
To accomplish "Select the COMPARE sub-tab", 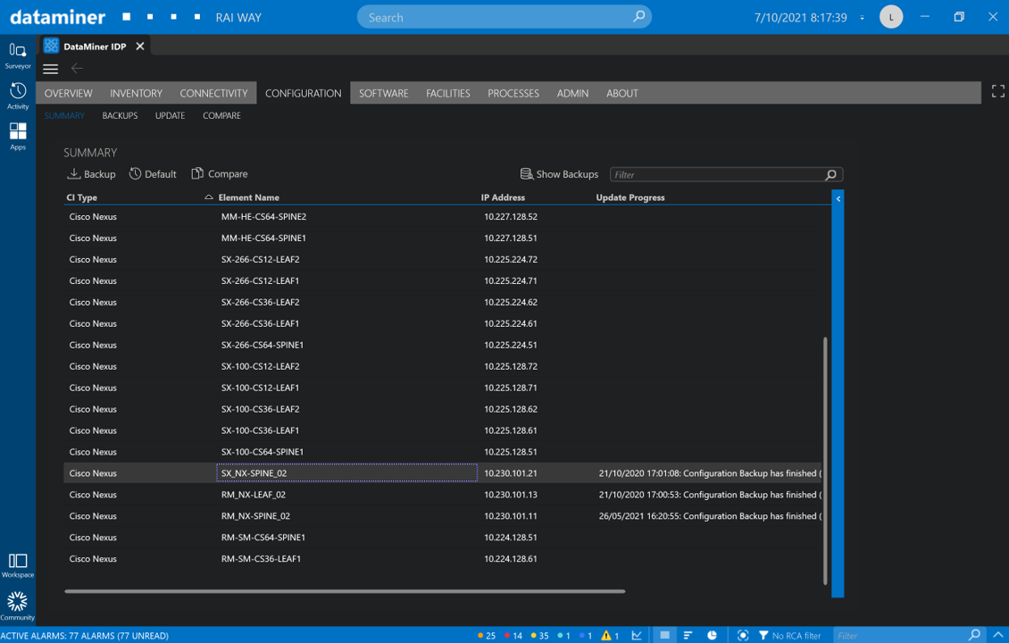I will click(221, 116).
